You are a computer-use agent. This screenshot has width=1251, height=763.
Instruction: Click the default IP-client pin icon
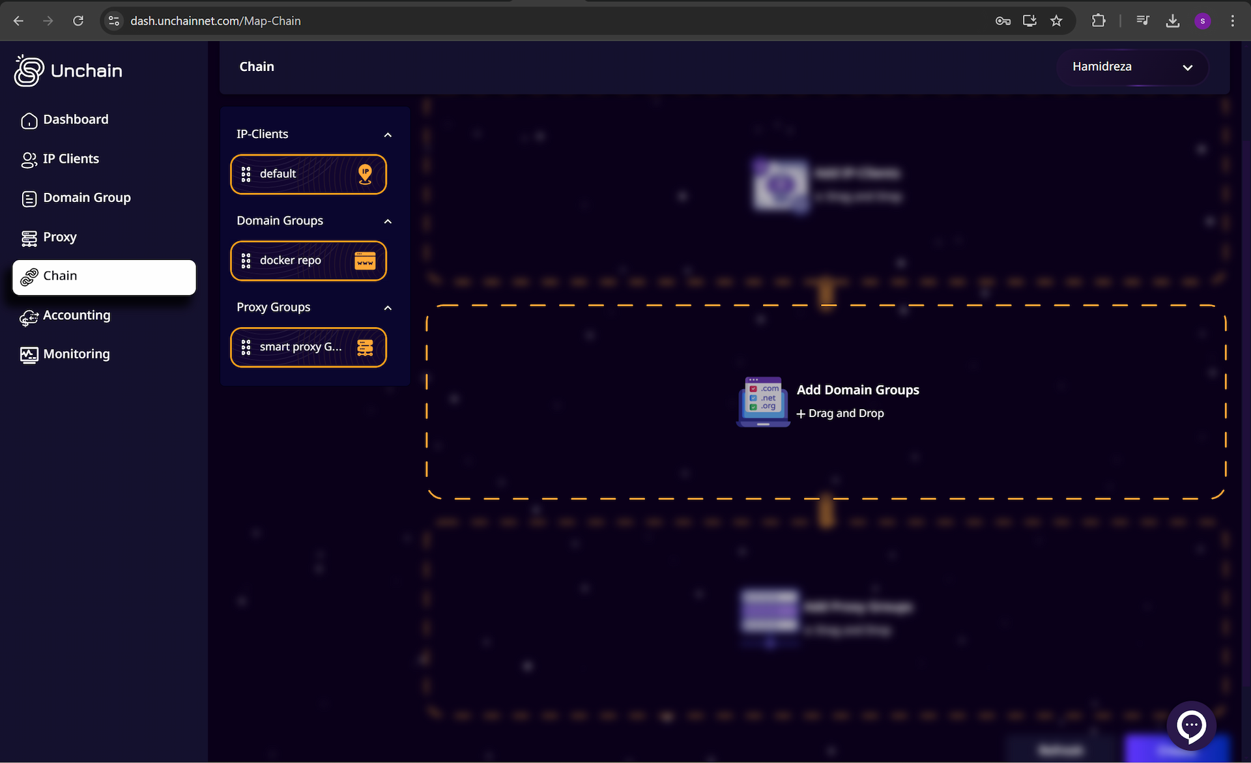point(365,174)
